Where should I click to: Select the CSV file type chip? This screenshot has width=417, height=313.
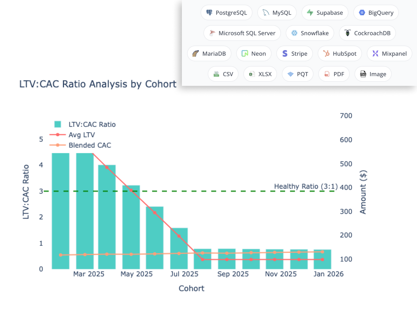pos(223,74)
